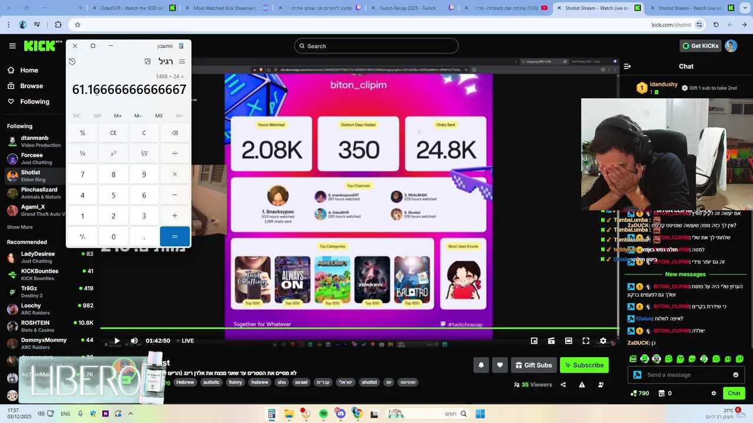Open the chat settings gear
Screen dimensions: 753x423
click(714, 393)
